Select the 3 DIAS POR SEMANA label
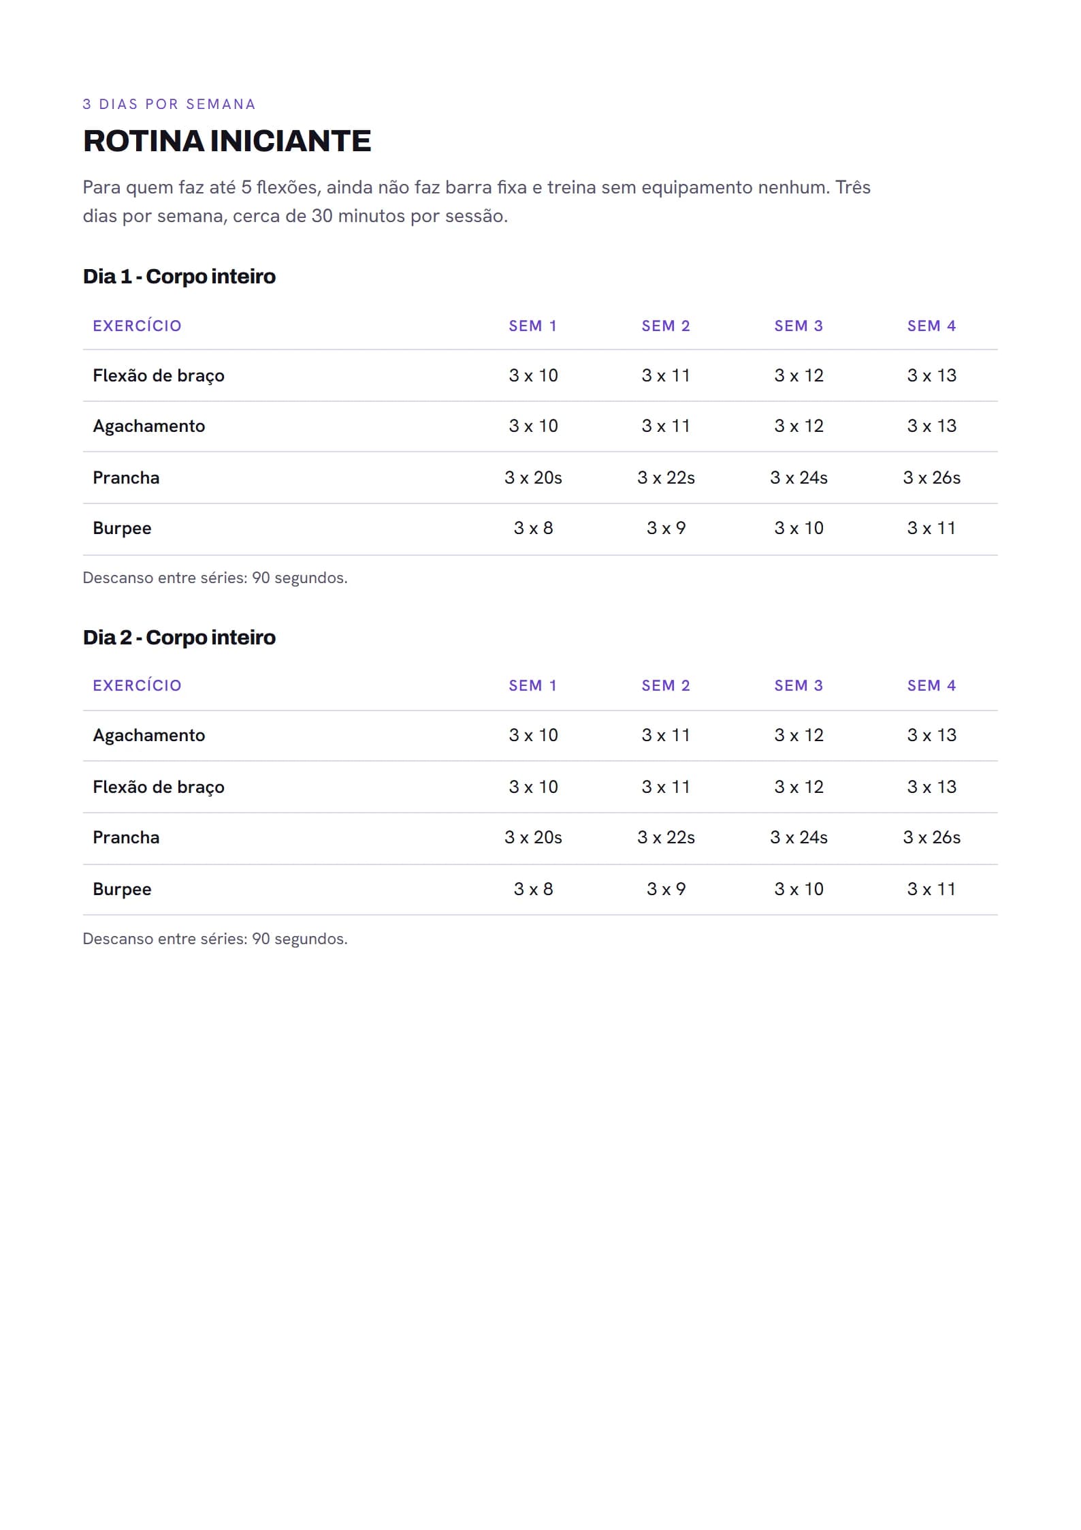 click(x=169, y=104)
